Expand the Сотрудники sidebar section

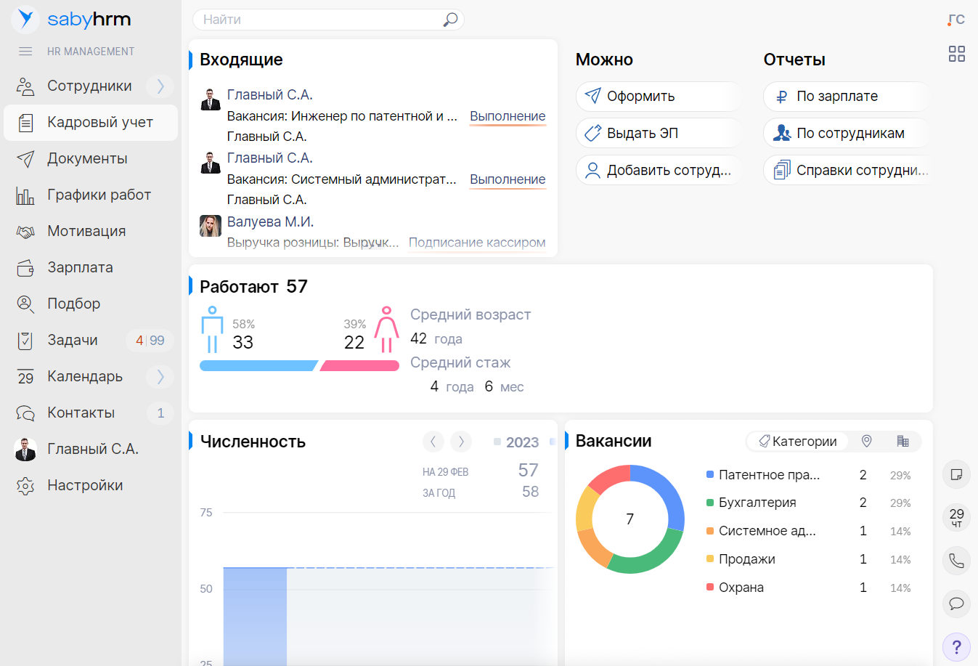click(x=160, y=86)
